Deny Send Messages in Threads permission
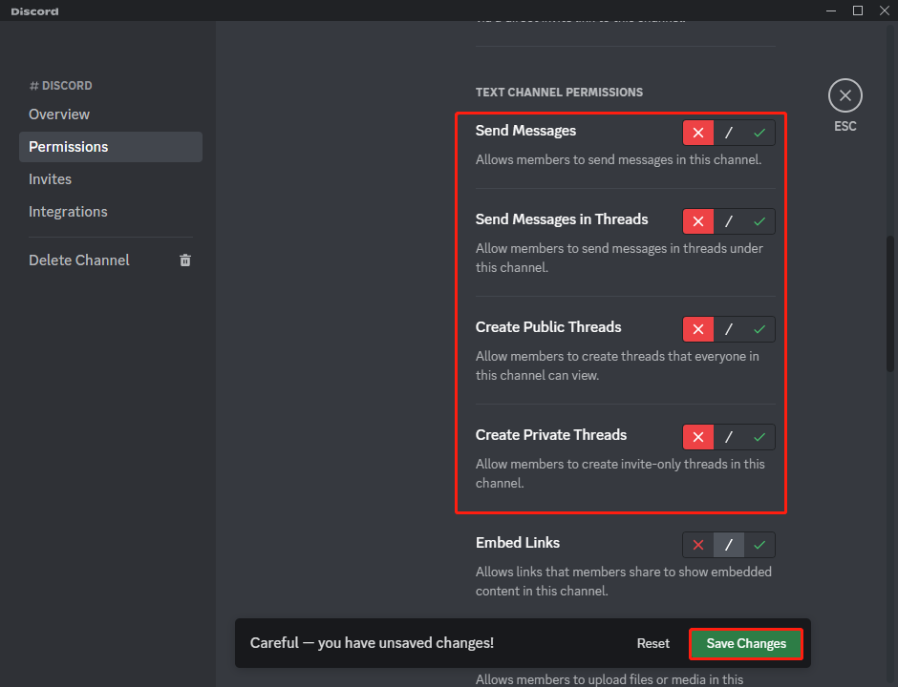 coord(698,221)
